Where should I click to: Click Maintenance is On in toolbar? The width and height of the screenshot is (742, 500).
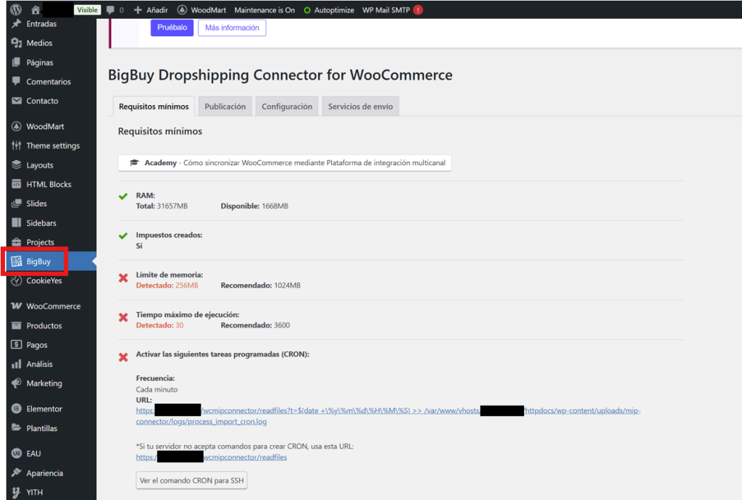point(264,10)
